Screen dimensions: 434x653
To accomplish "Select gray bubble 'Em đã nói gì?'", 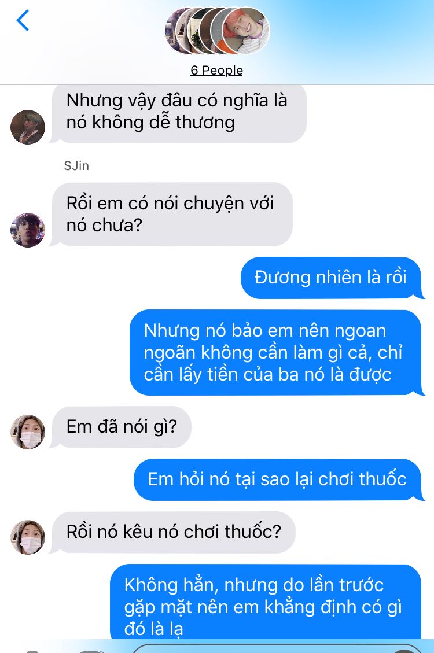I will [121, 427].
